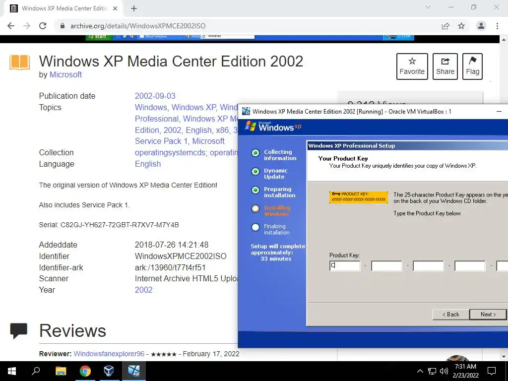
Task: Click the English language link
Action: pos(148,164)
